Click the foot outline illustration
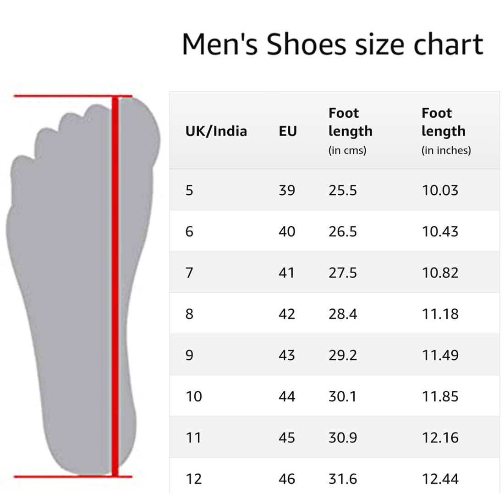 [83, 286]
